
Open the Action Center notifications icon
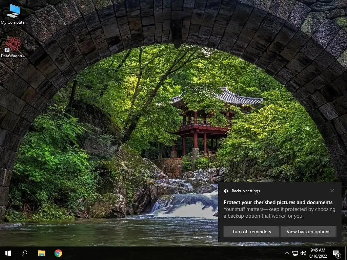point(336,254)
